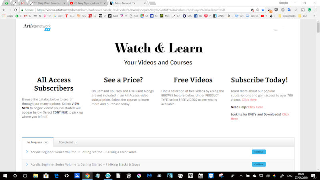Open Pocket extension icon in toolbar

276,10
